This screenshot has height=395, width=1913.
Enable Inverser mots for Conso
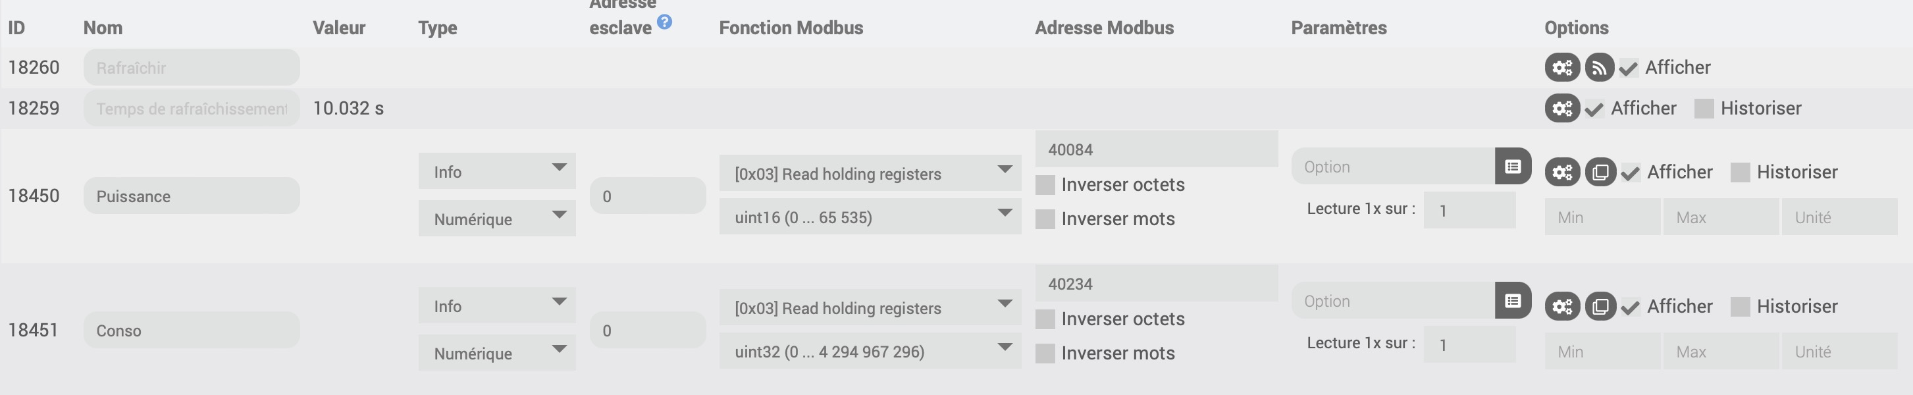pos(1045,354)
